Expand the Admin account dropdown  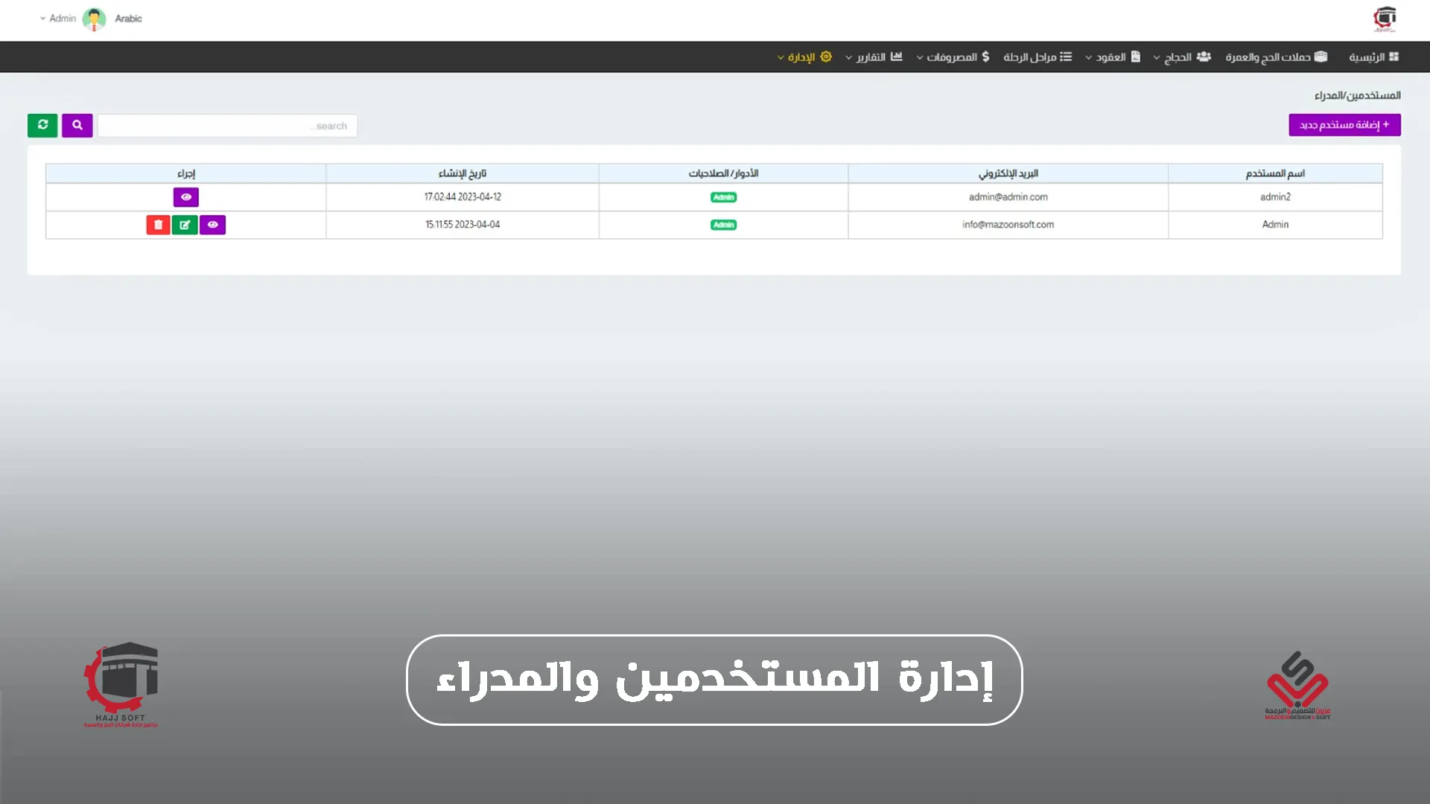point(58,19)
